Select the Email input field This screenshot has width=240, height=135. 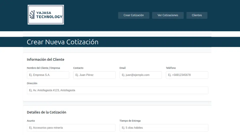pyautogui.click(x=141, y=75)
